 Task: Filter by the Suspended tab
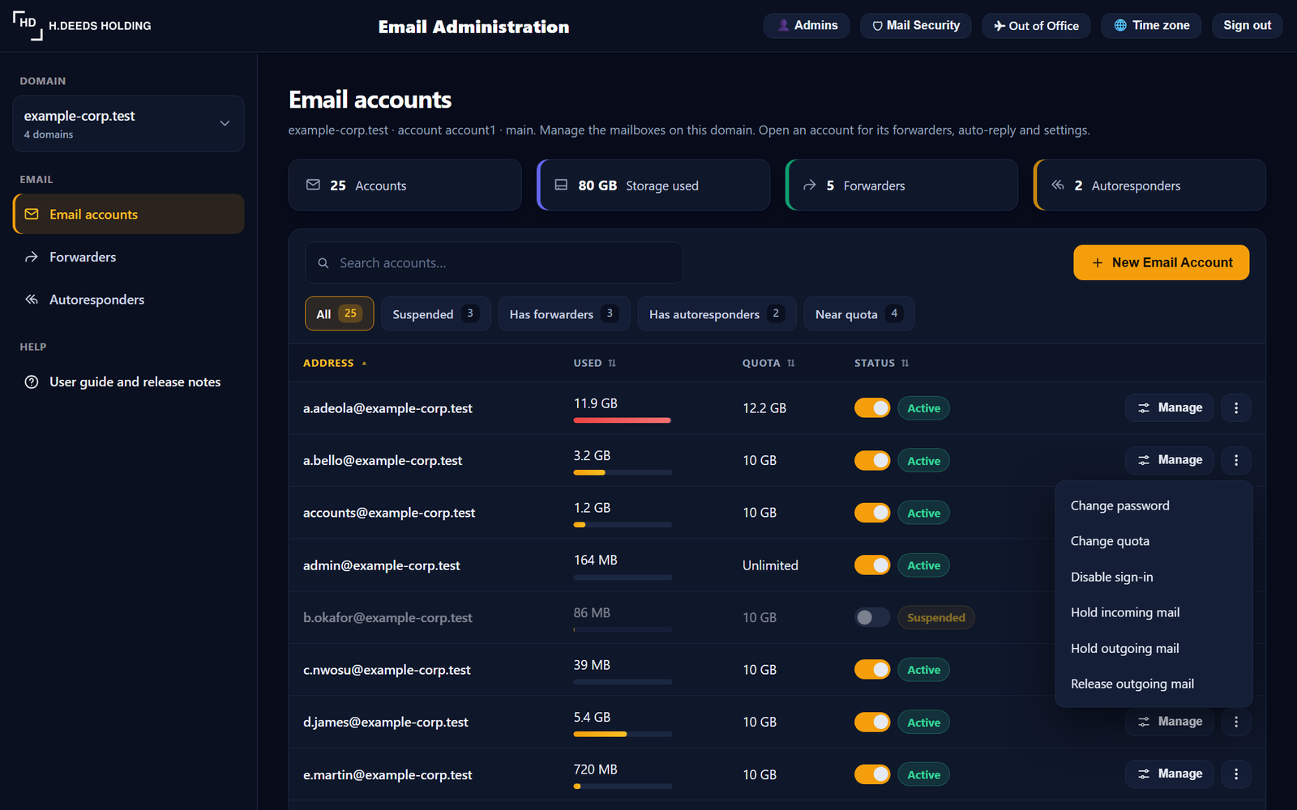point(435,313)
